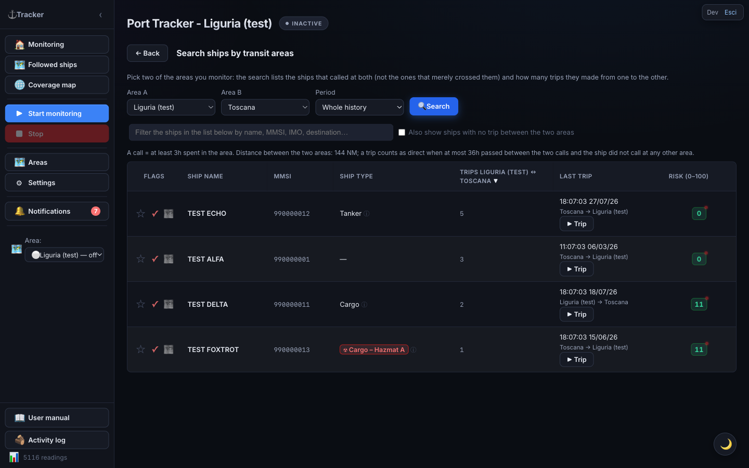Screen dimensions: 749x468
Task: Click the TEST ECHO risk score badge 0
Action: [699, 214]
